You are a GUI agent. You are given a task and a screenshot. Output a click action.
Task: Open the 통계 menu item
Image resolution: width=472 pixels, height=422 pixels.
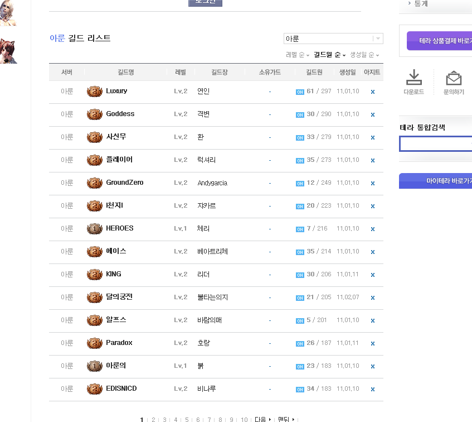pyautogui.click(x=421, y=3)
